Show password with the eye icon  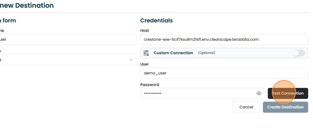click(x=259, y=93)
